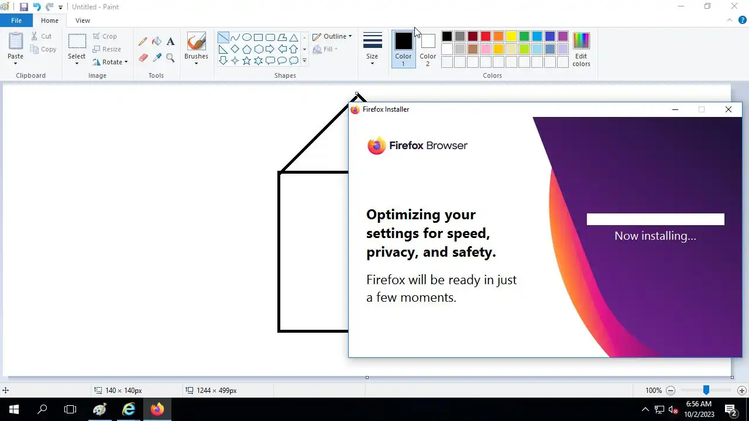Click the zoom out minus button
Screen dimensions: 749x421
671,391
